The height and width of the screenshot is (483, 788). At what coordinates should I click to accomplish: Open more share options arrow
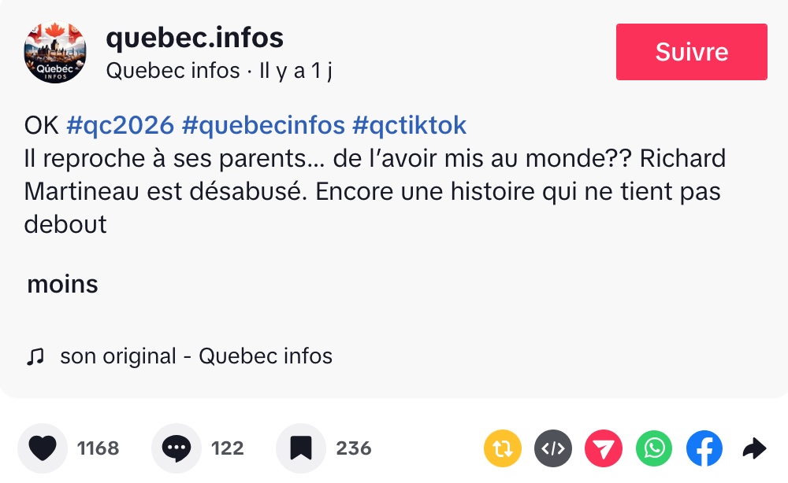pos(754,448)
